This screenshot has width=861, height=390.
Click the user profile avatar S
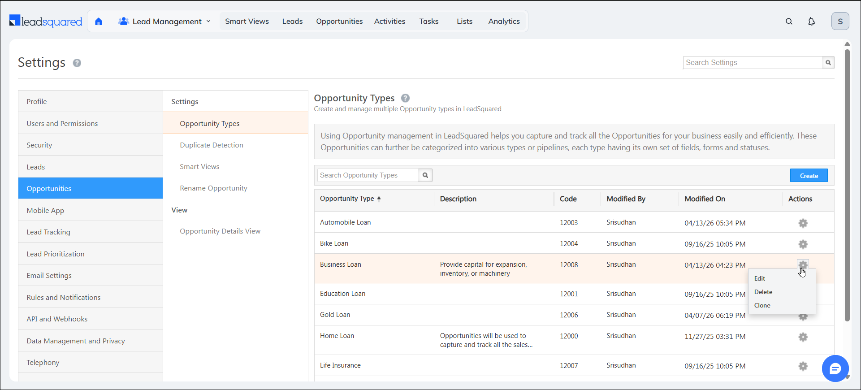coord(839,22)
